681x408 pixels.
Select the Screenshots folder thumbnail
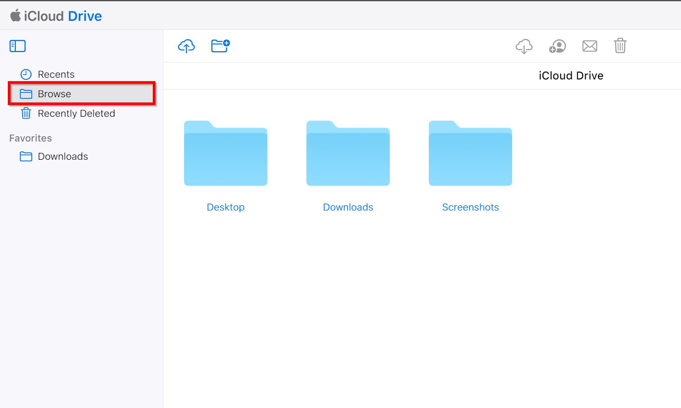[x=470, y=153]
